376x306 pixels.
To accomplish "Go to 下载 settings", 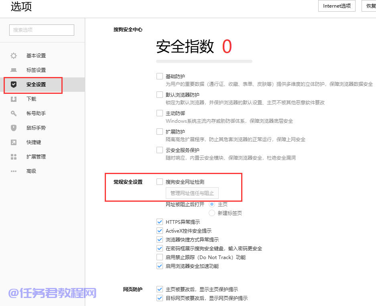I will (x=31, y=99).
